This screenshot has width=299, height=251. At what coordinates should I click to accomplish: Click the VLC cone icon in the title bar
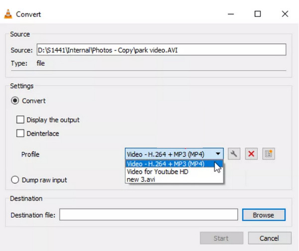click(x=8, y=14)
